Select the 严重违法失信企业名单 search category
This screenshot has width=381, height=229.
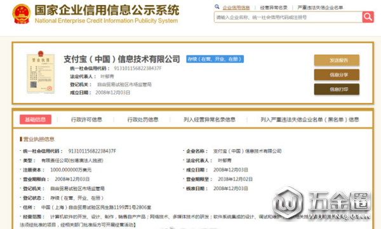click(320, 8)
